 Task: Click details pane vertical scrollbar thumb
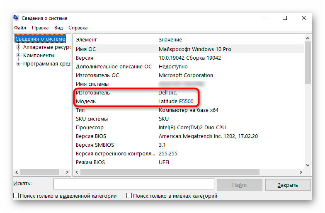(x=308, y=63)
